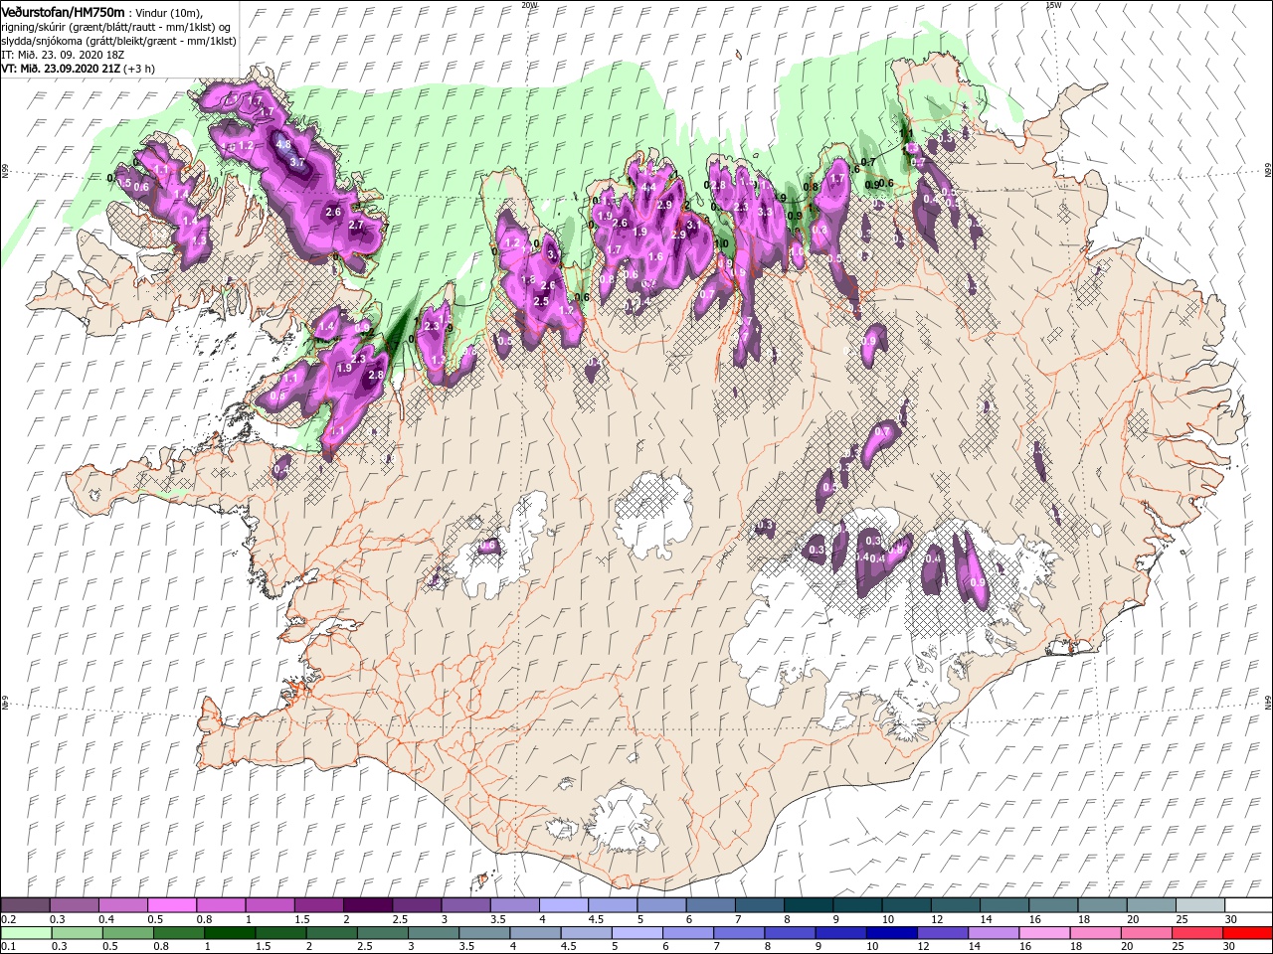1273x954 pixels.
Task: Click the 1.8 snowfall value label
Action: (528, 280)
